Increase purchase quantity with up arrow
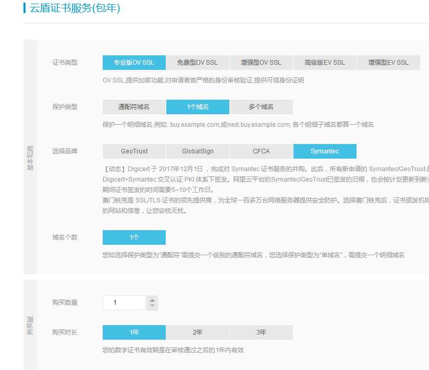This screenshot has height=370, width=429. [x=152, y=300]
